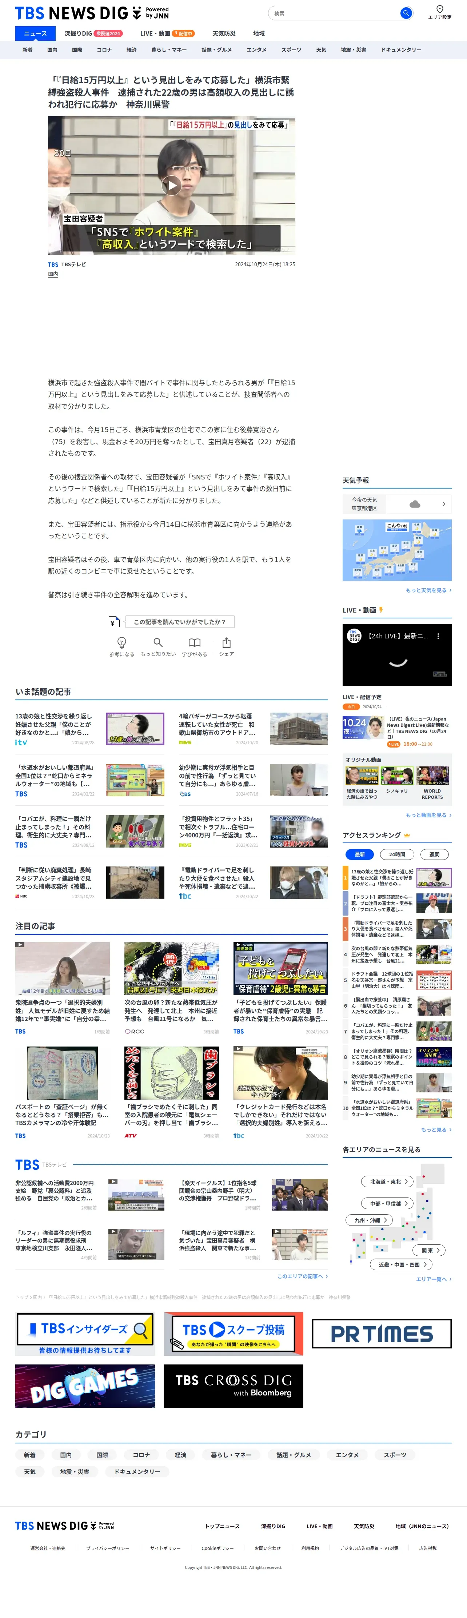The width and height of the screenshot is (467, 1618).
Task: Select 週間 ranking toggle
Action: (434, 854)
